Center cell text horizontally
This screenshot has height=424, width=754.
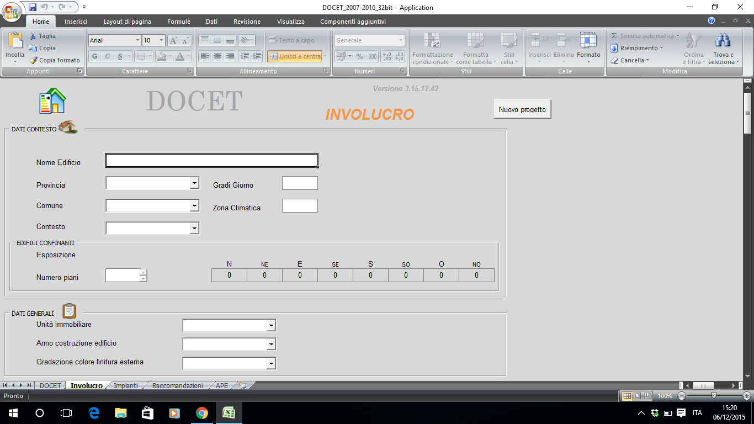click(217, 56)
